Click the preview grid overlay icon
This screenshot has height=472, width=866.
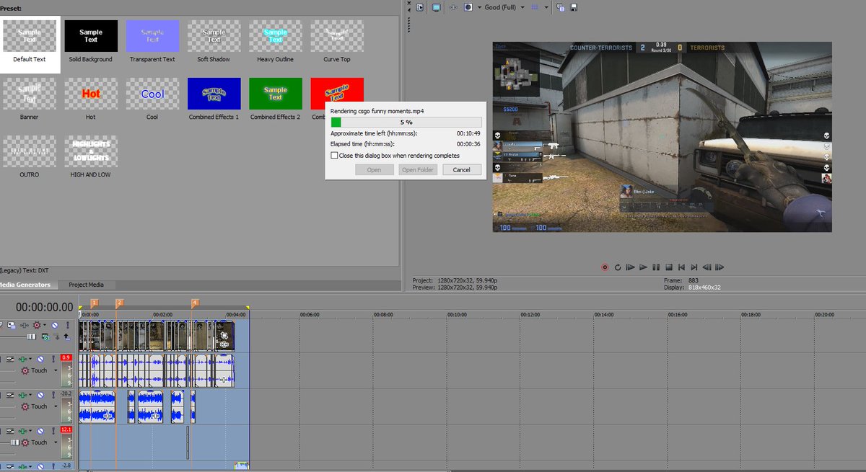533,7
